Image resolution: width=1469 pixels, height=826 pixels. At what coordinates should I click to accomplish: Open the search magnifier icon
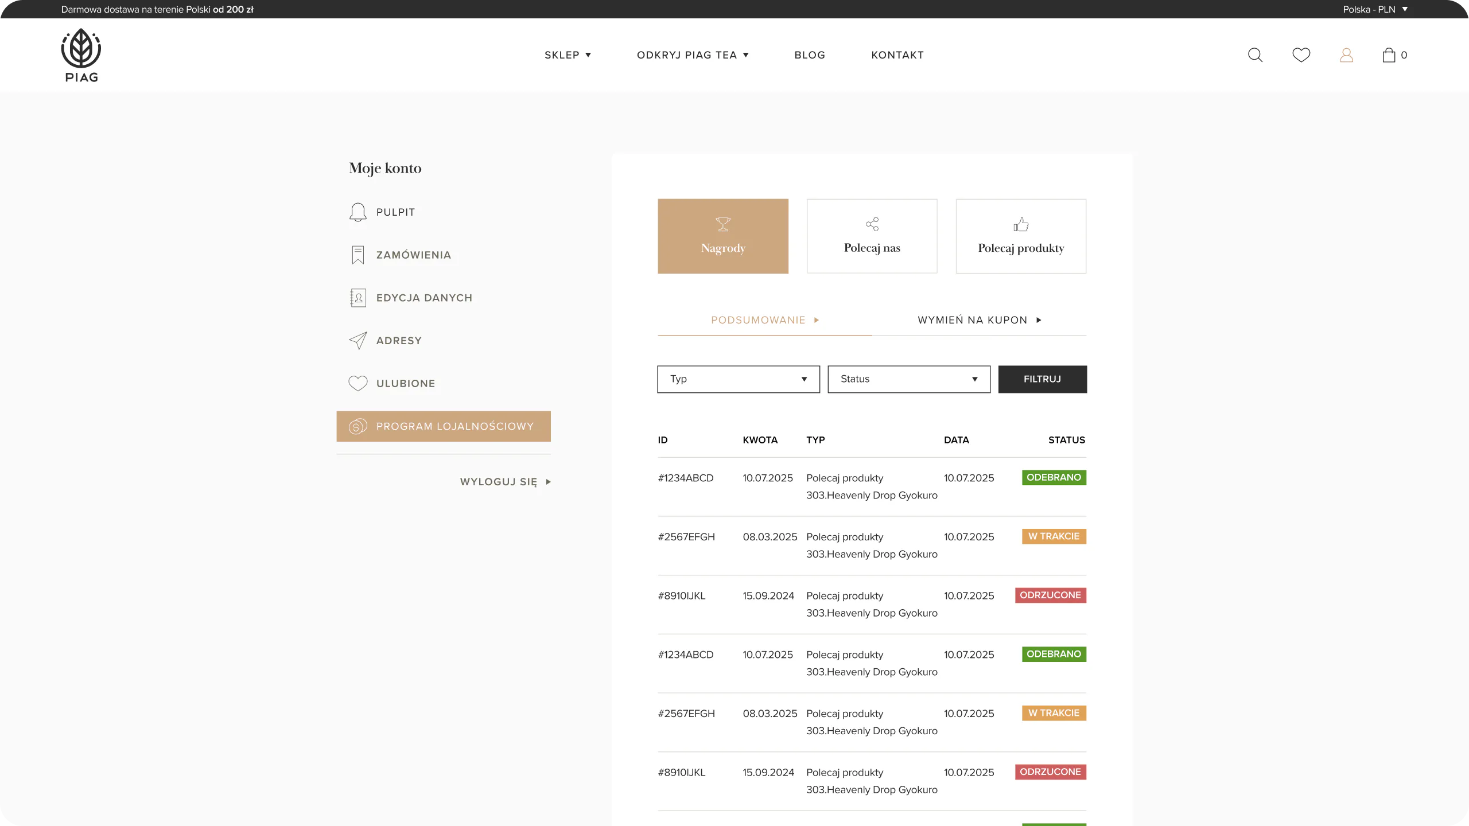coord(1255,55)
